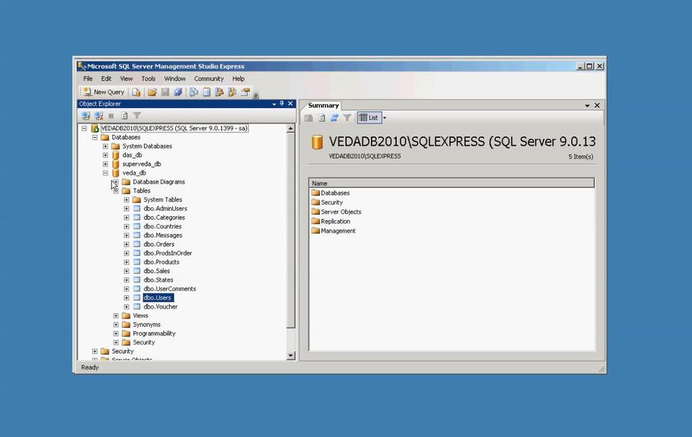Click the Filter icon in Object Explorer
Screen dimensions: 692x437
(x=137, y=116)
